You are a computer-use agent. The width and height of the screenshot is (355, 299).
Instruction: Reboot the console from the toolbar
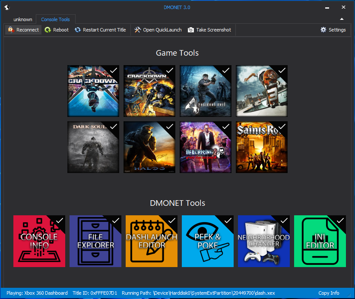pyautogui.click(x=57, y=30)
